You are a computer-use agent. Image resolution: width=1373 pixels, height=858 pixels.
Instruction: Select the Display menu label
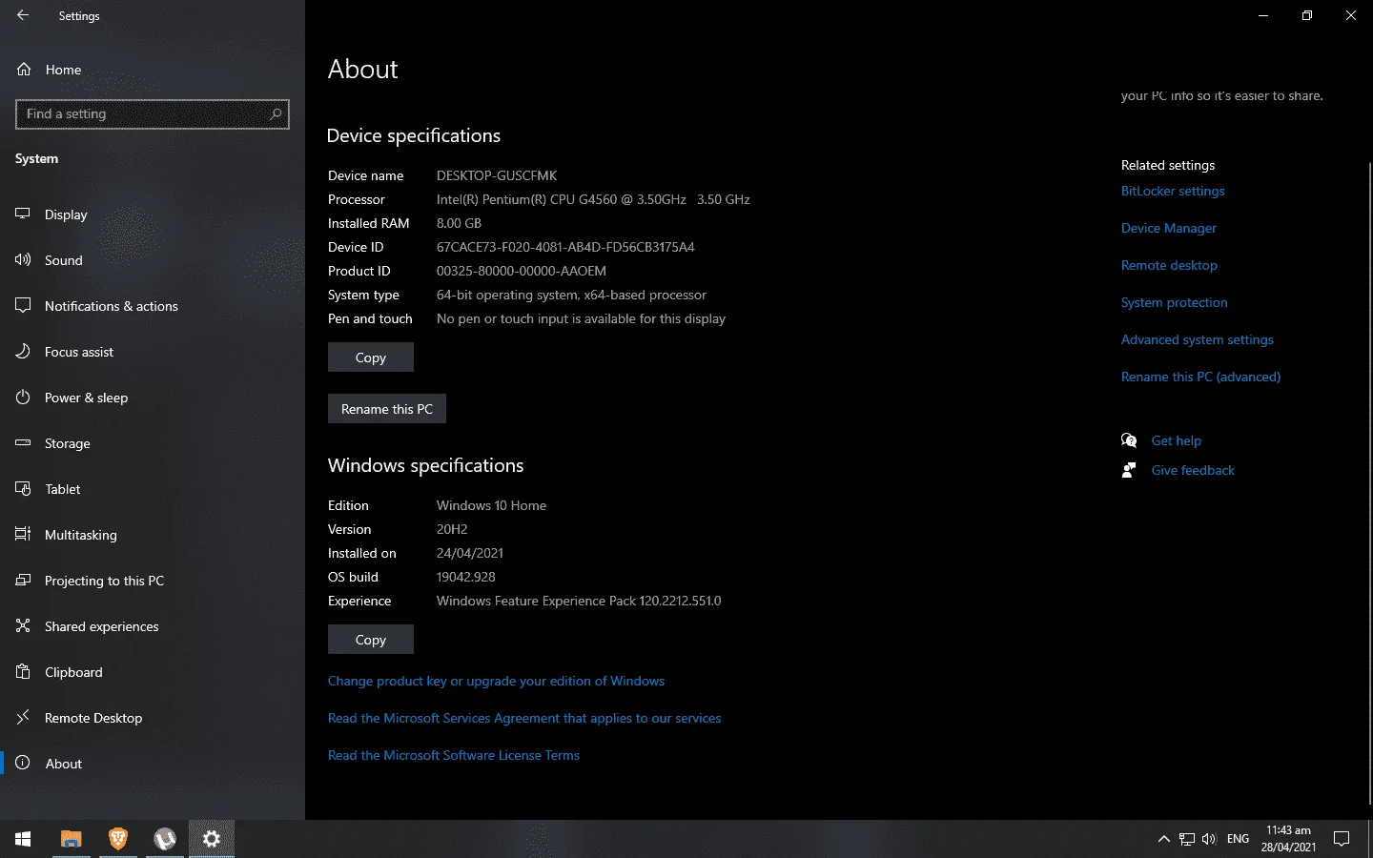click(x=66, y=214)
